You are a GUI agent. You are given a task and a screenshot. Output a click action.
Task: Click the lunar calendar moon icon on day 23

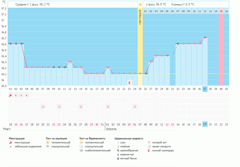coord(130,83)
